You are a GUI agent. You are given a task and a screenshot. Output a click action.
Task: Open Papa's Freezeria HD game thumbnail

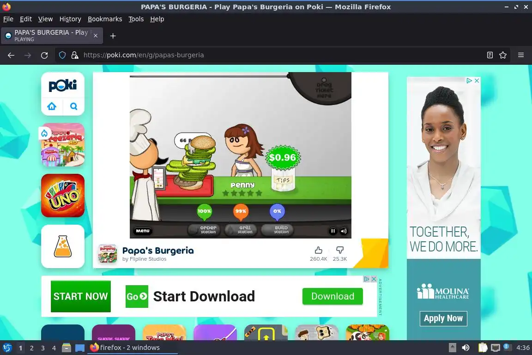[x=63, y=145]
